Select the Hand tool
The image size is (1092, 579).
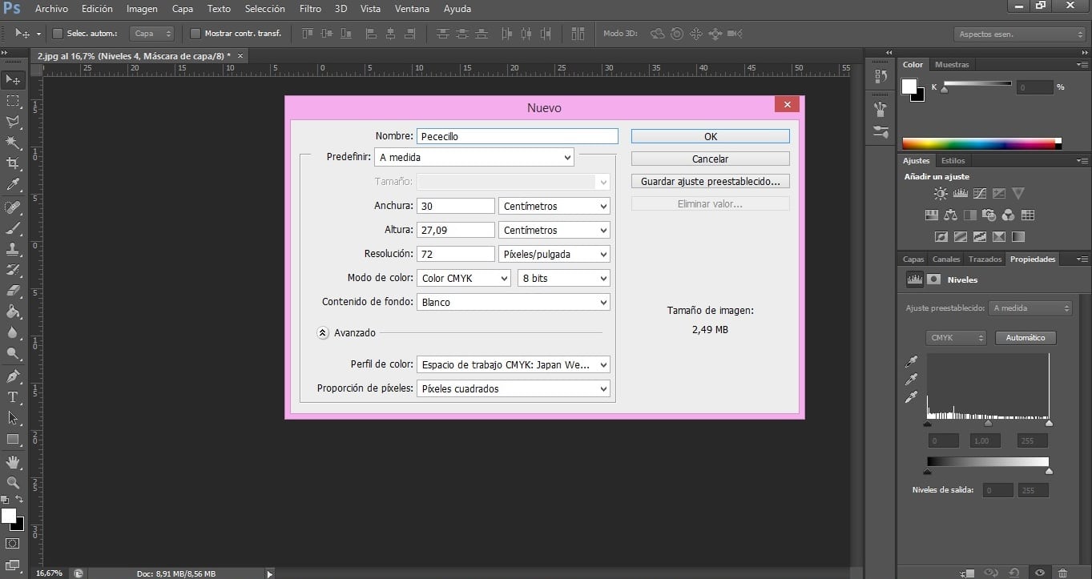[13, 462]
